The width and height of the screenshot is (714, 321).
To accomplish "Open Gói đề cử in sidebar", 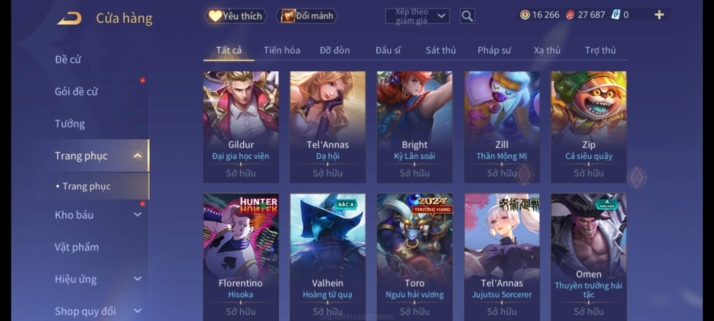I will pos(76,91).
